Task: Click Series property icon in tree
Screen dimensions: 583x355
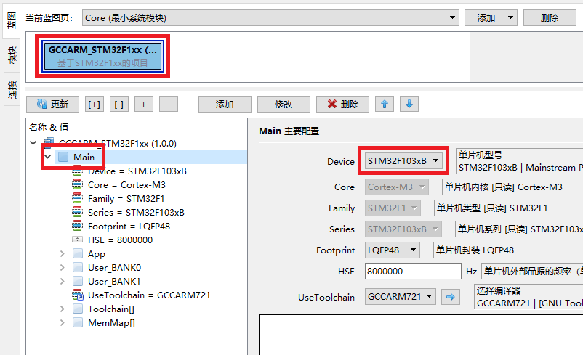Action: [77, 213]
